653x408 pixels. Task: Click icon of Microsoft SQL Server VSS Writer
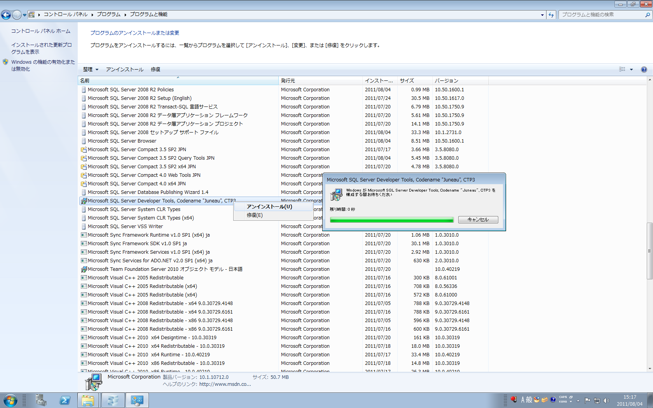(x=84, y=227)
